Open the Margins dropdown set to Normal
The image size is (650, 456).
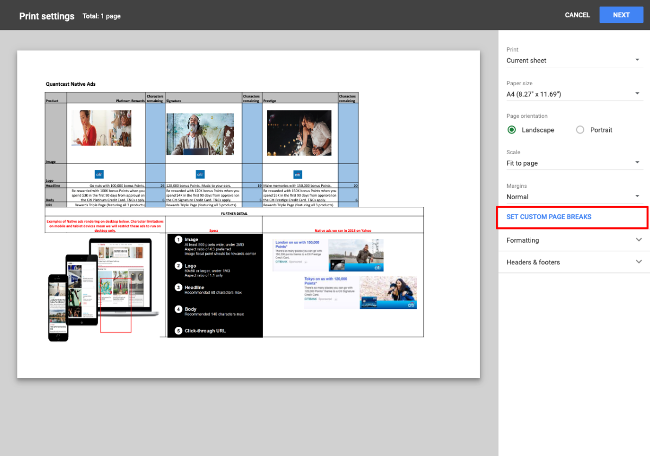[x=573, y=197]
